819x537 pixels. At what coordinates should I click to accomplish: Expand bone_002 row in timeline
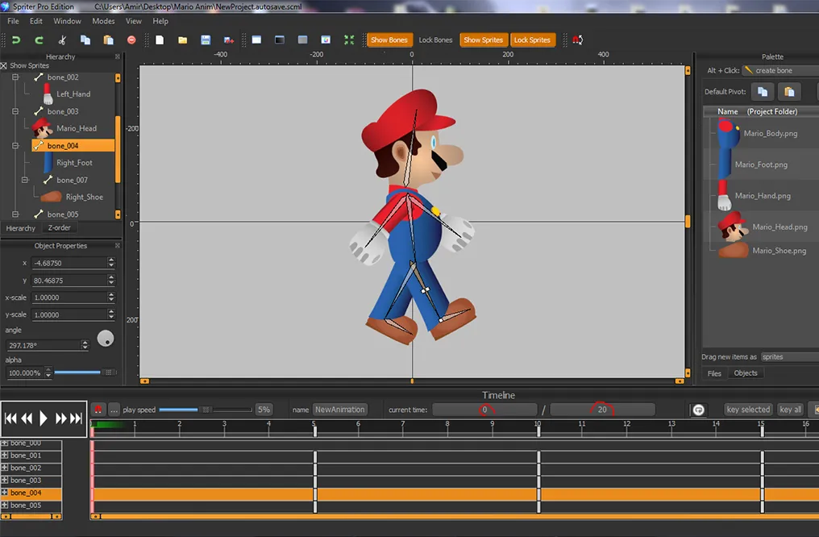click(5, 468)
